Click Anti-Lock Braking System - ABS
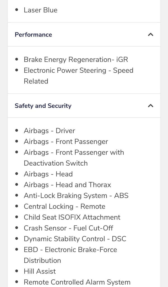The height and width of the screenshot is (287, 168). pos(76,196)
